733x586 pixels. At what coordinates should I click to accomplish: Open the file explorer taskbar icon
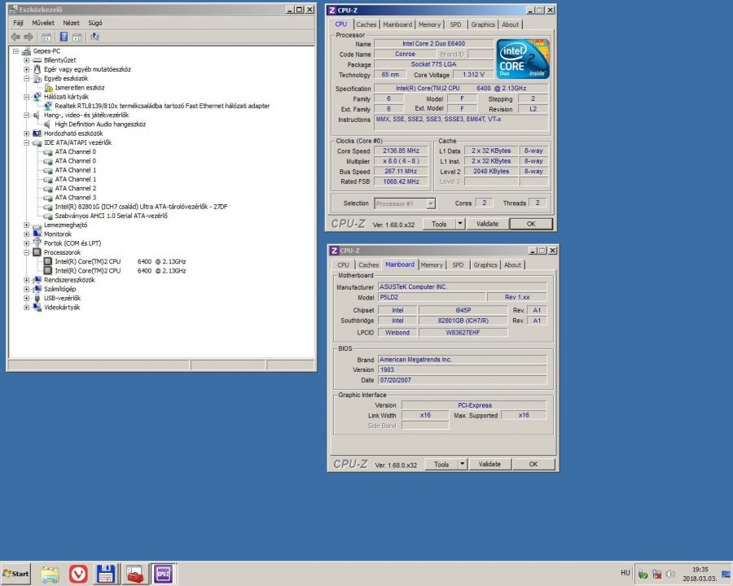50,574
